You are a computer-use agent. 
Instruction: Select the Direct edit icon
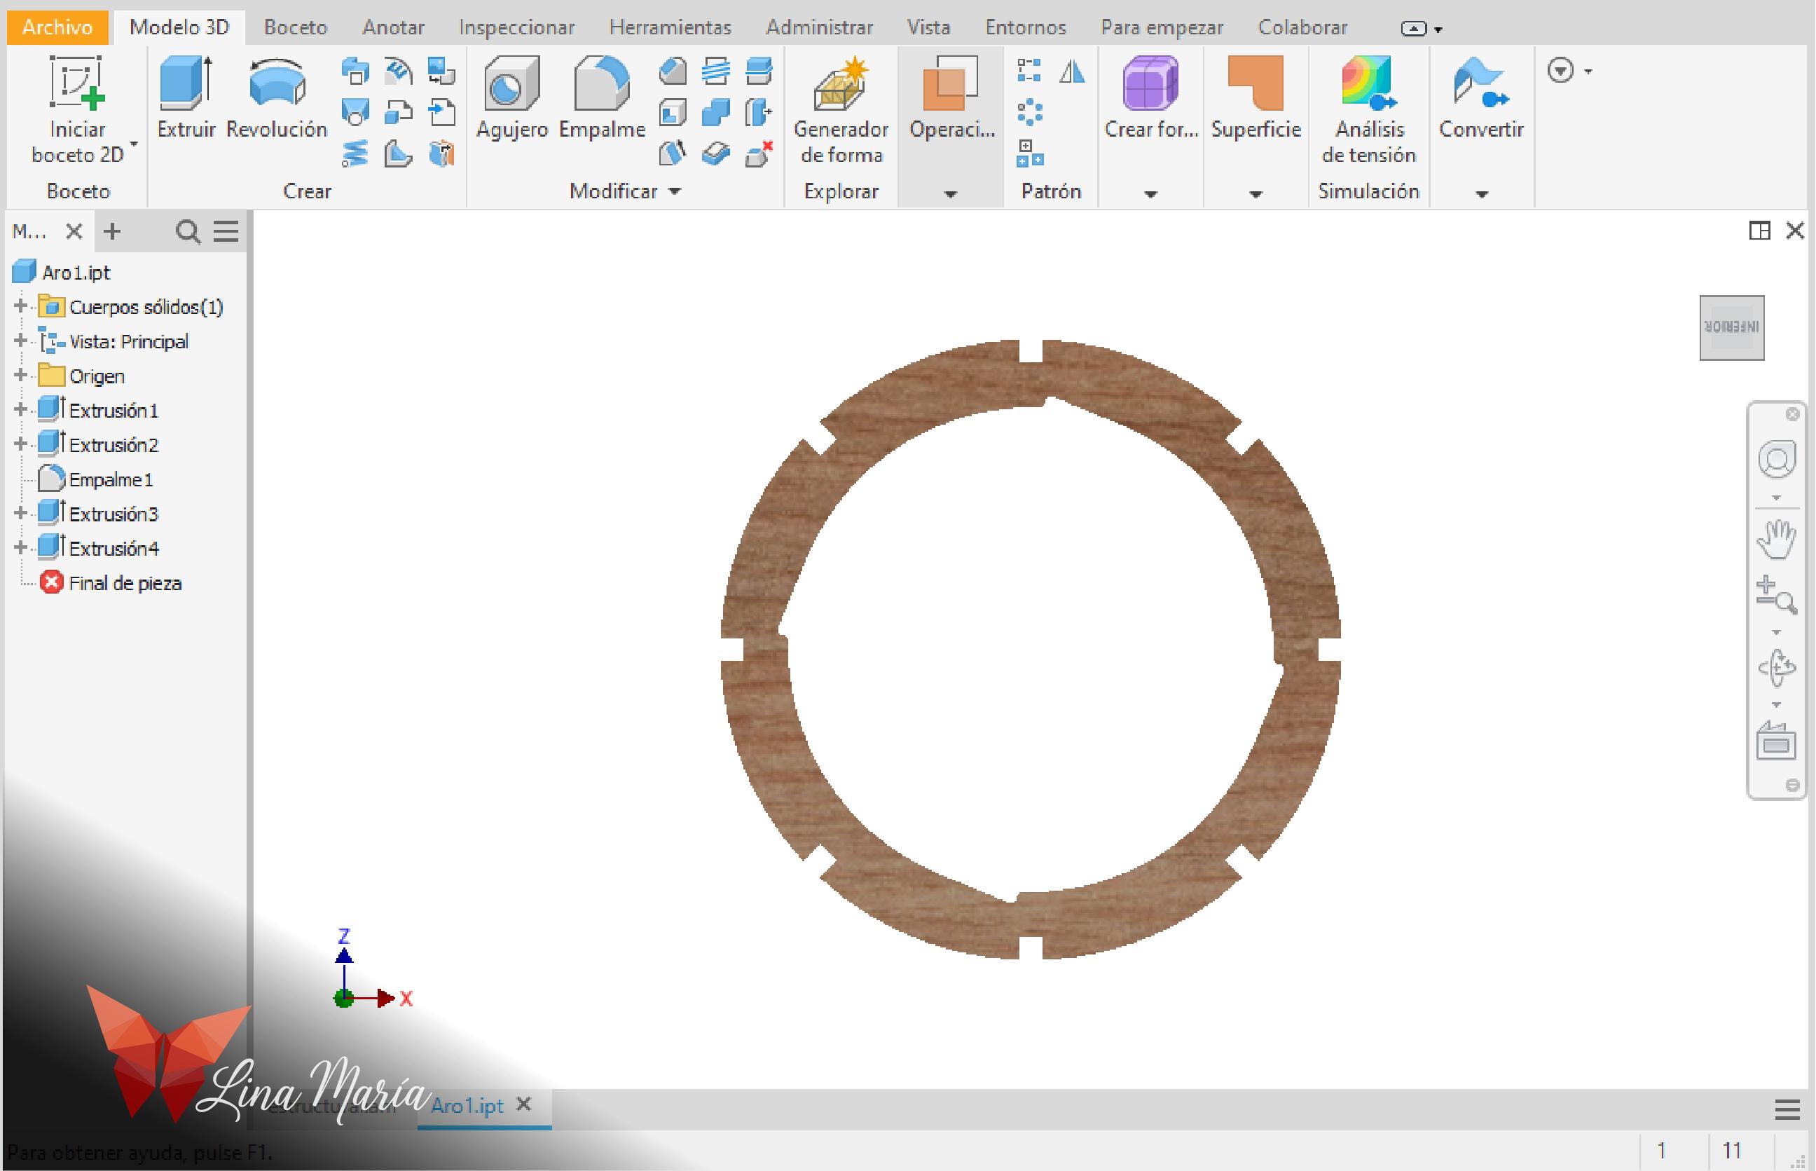759,113
